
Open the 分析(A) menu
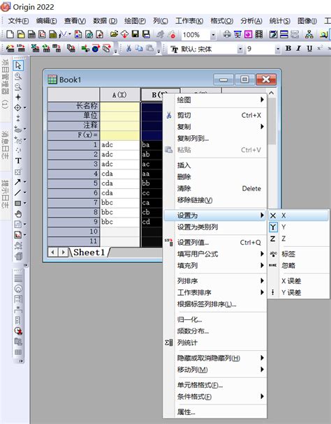click(251, 21)
